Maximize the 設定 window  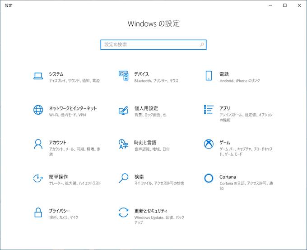[x=284, y=5]
